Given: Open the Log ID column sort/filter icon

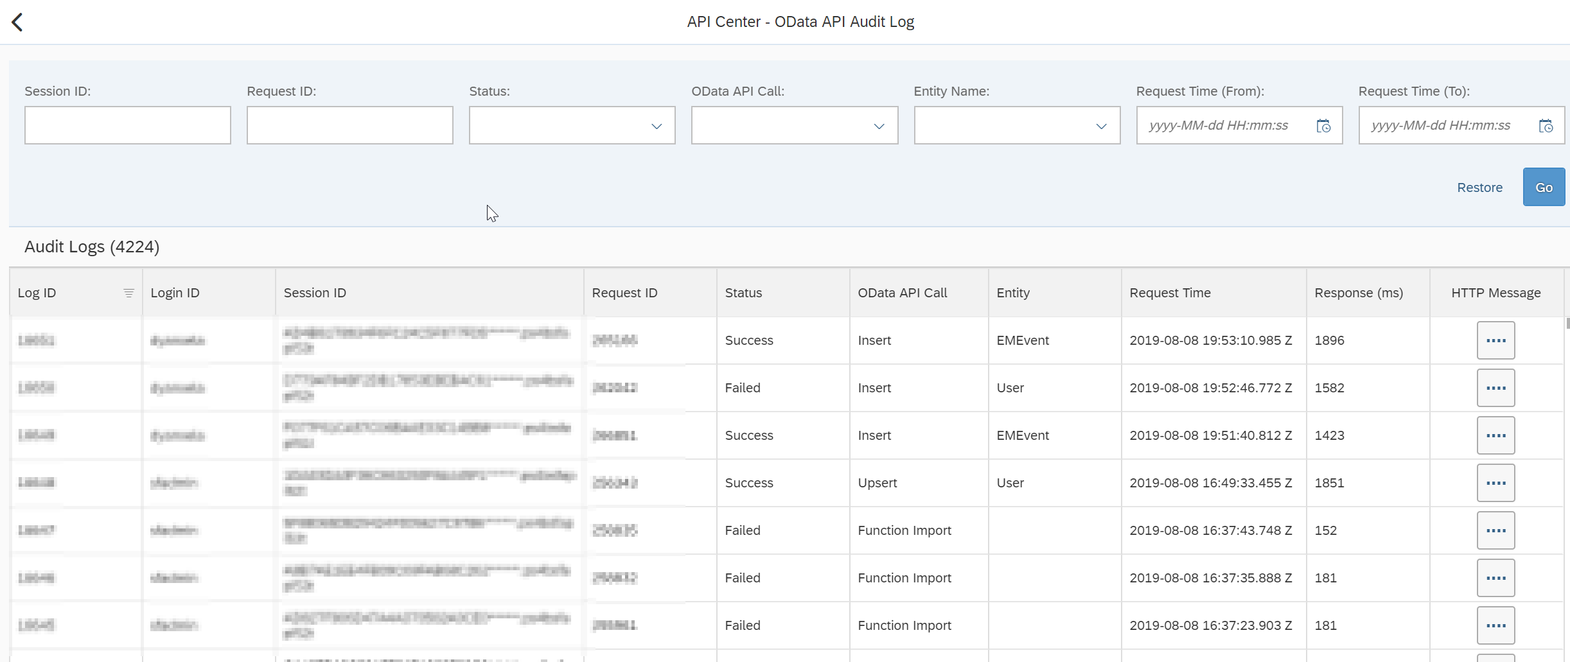Looking at the screenshot, I should tap(128, 293).
